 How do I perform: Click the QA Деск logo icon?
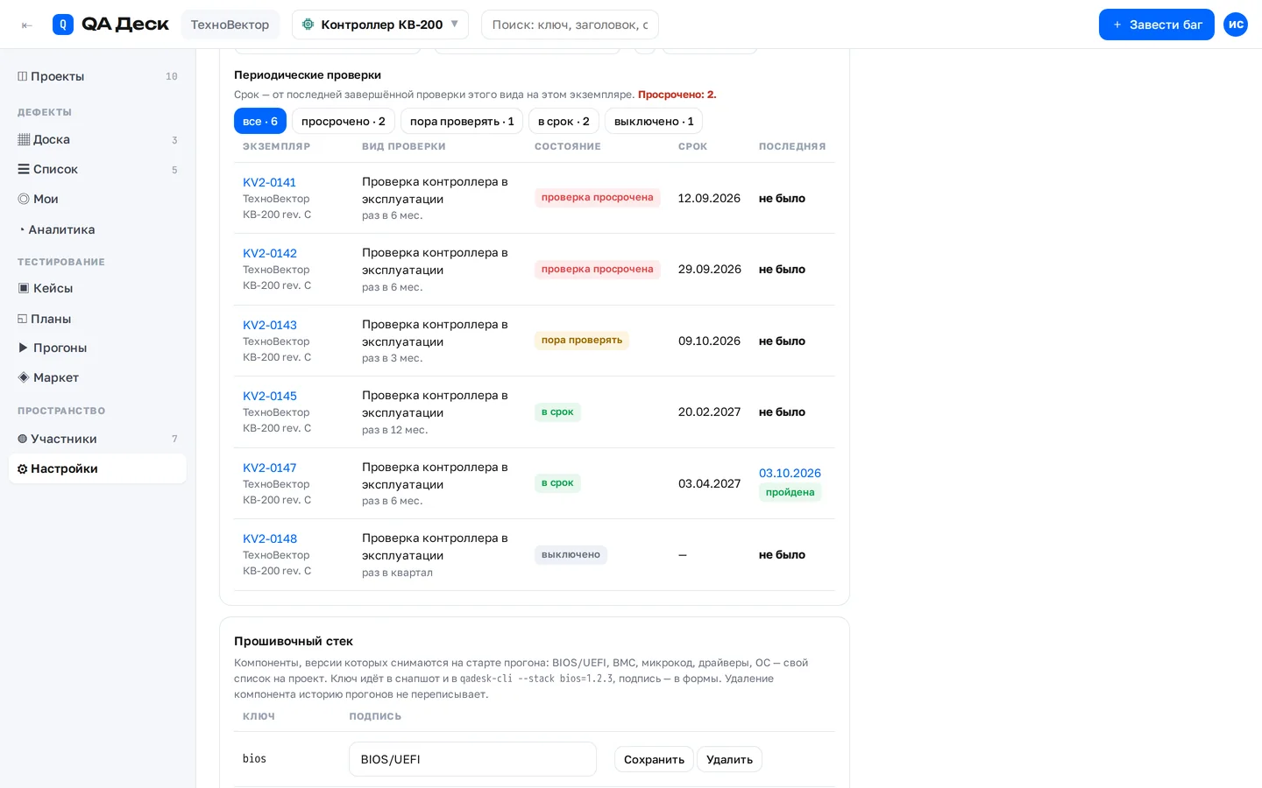point(63,25)
